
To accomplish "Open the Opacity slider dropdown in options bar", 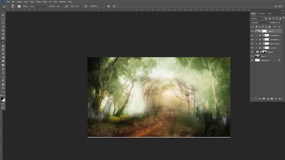I will tap(62, 6).
